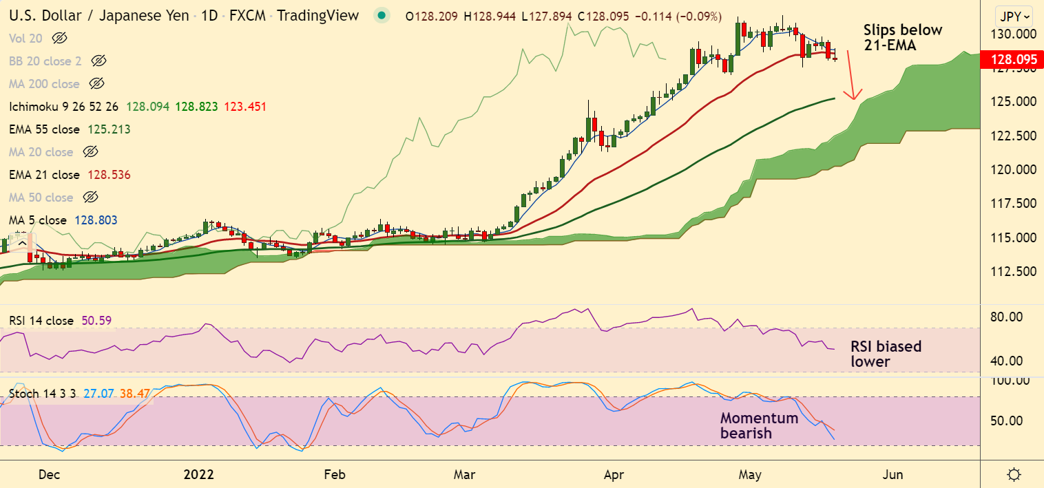Click the change value −0.114 (−0.09%)
1044x488 pixels.
(678, 16)
